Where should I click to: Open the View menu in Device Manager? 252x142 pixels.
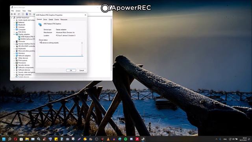tap(24, 11)
